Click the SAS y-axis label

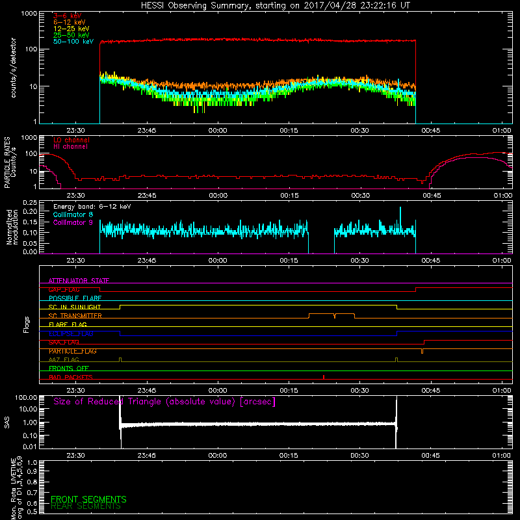[x=6, y=422]
